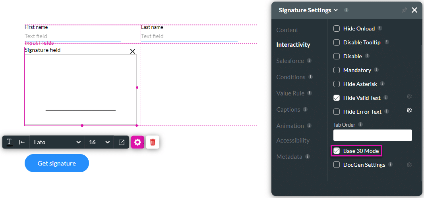Click info icon beside Value Rule tab
Screen dimensions: 424x198
point(310,93)
